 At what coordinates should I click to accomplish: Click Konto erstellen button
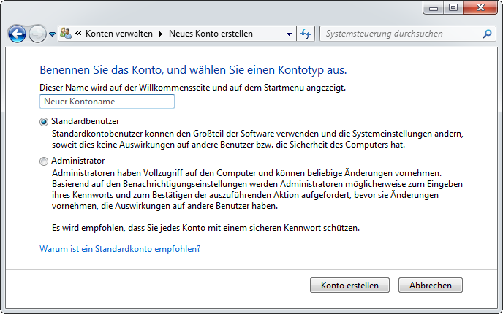click(x=349, y=286)
